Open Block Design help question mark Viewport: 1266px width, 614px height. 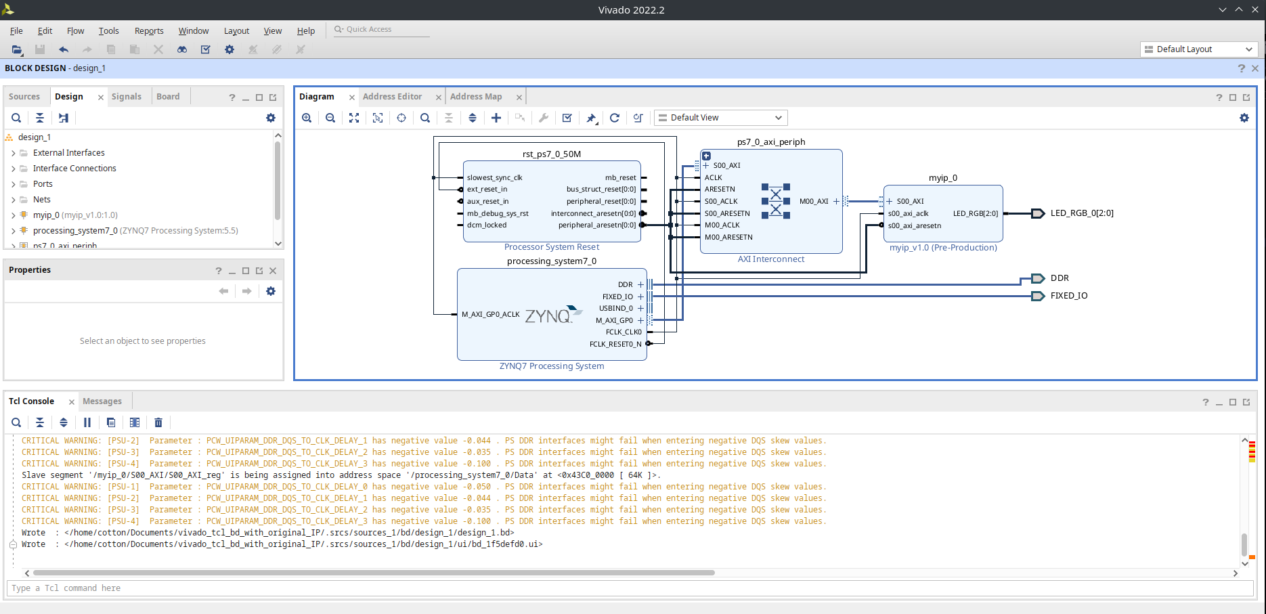pyautogui.click(x=1241, y=68)
